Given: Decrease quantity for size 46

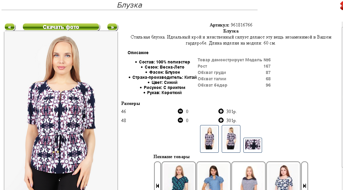Looking at the screenshot, I should 180,111.
